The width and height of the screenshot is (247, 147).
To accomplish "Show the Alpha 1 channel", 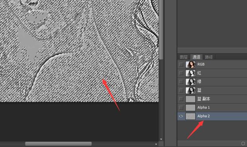I will point(181,107).
